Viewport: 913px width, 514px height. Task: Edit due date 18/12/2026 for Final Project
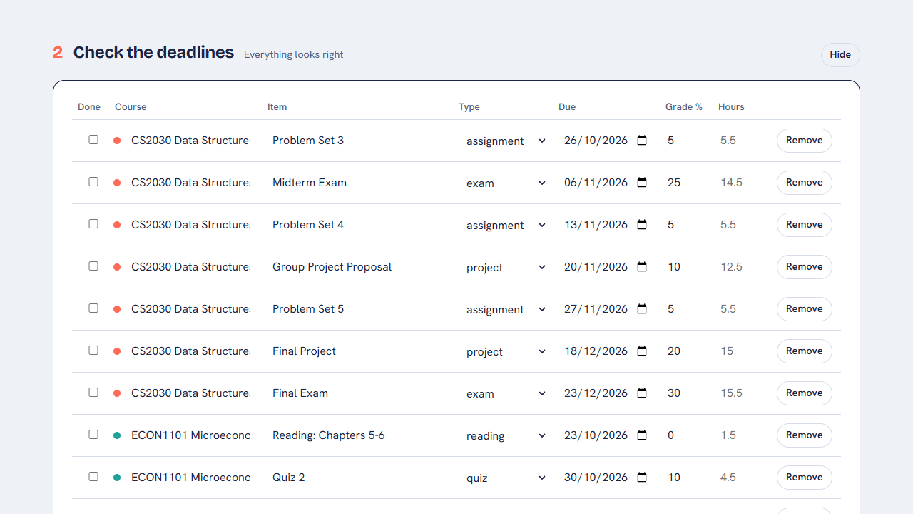click(605, 351)
